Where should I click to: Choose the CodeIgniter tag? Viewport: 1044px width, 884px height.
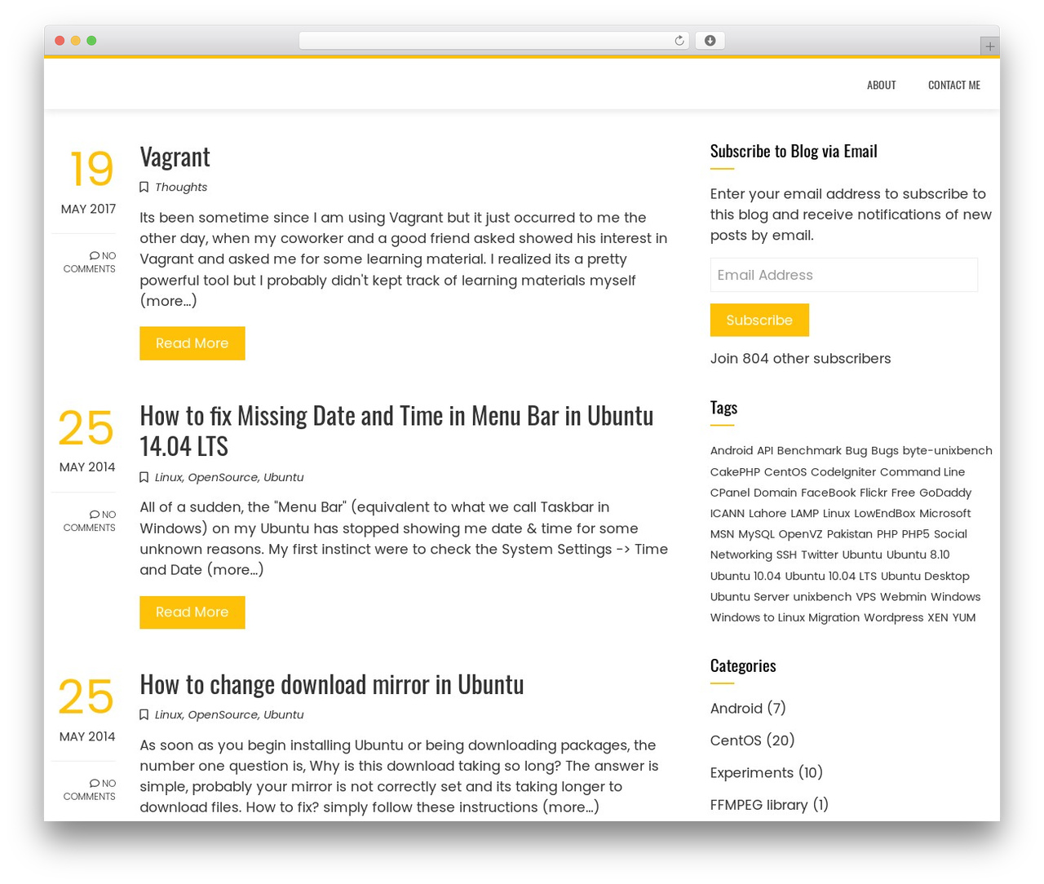pos(843,472)
